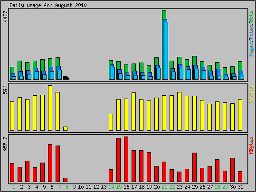256x192 pixels.
Task: Select the day 15 red KBytes bar
Action: pos(118,160)
